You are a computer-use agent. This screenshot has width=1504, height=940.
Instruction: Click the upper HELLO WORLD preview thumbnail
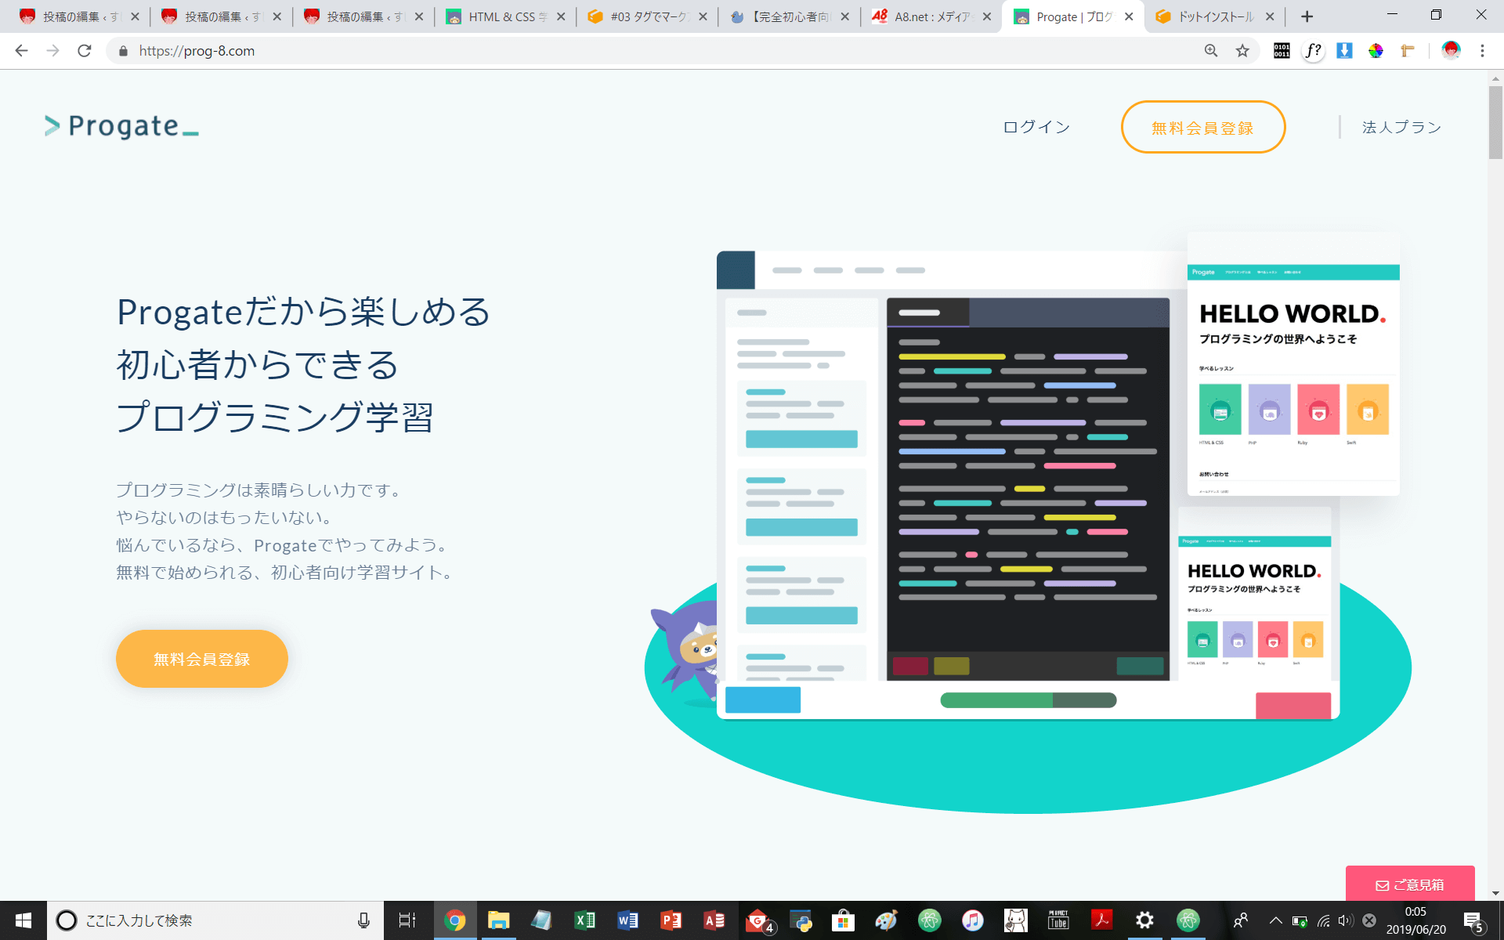coord(1293,364)
